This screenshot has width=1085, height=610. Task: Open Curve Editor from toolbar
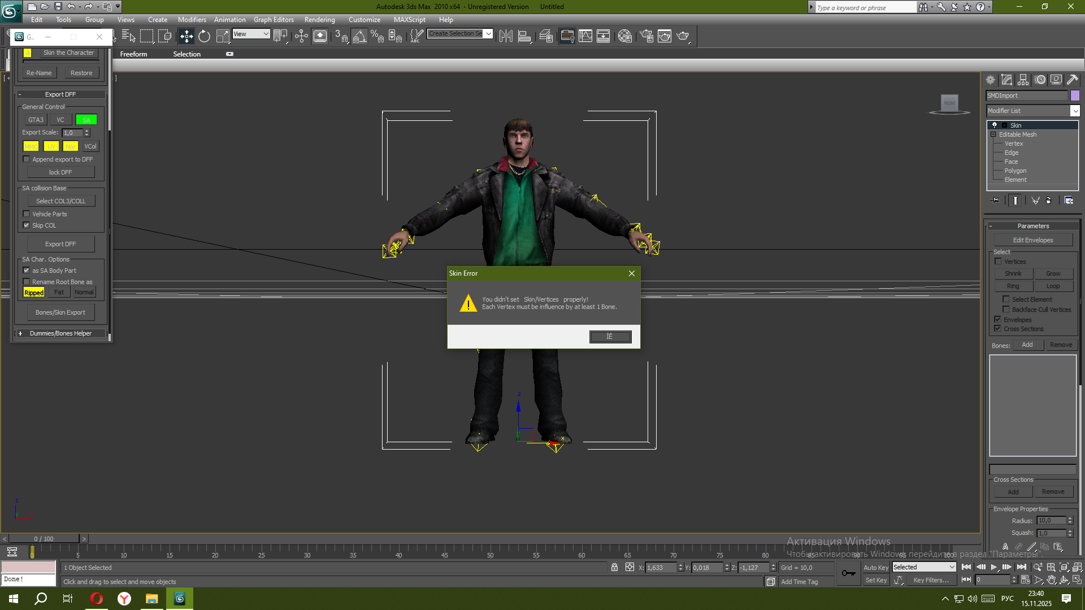585,37
